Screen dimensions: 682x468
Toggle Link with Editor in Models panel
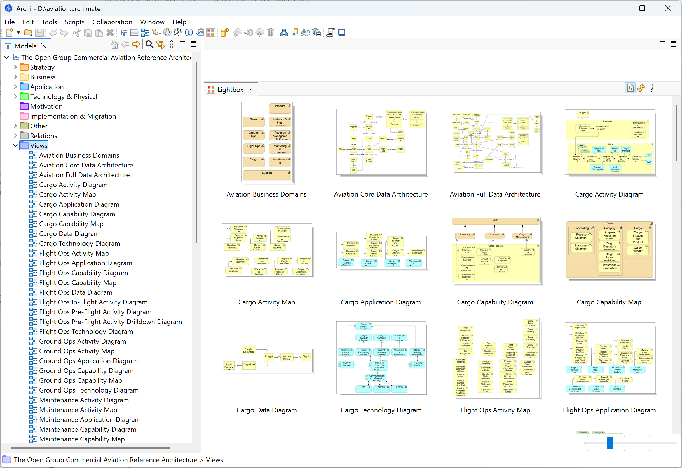[x=160, y=44]
